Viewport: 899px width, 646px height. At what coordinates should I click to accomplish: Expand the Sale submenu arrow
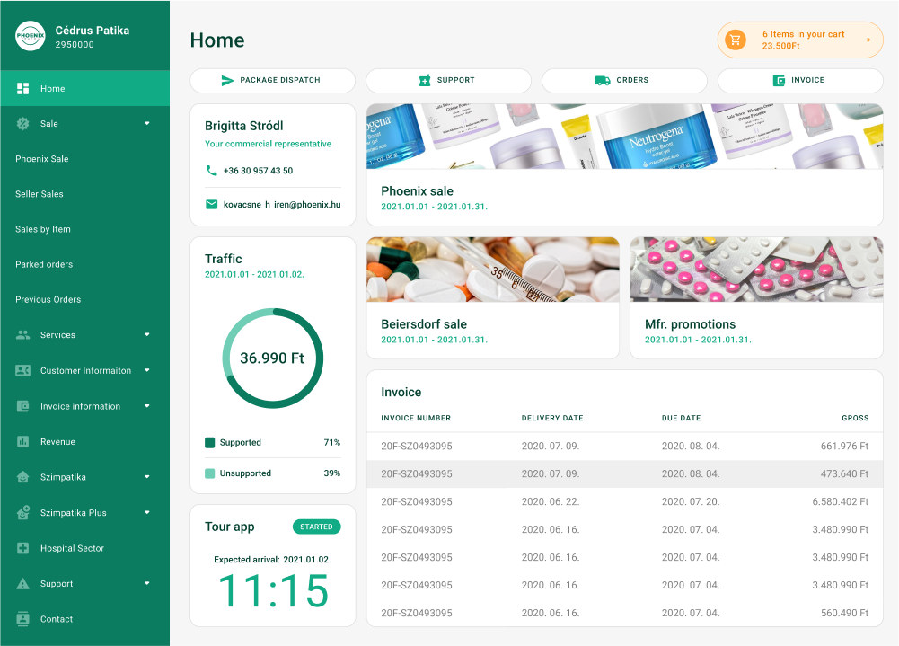coord(146,123)
